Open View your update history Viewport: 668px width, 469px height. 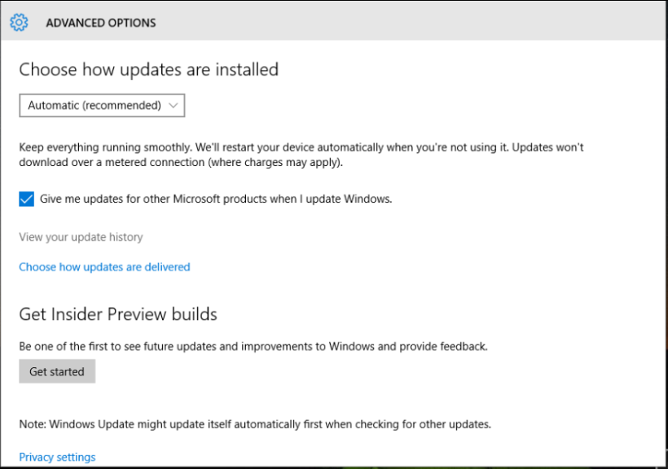81,237
